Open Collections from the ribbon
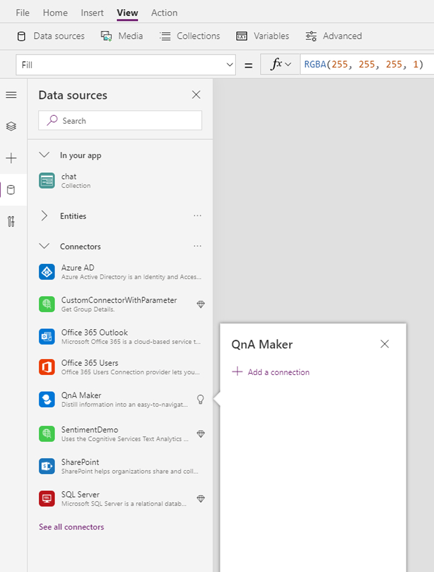Viewport: 434px width, 572px height. point(190,36)
